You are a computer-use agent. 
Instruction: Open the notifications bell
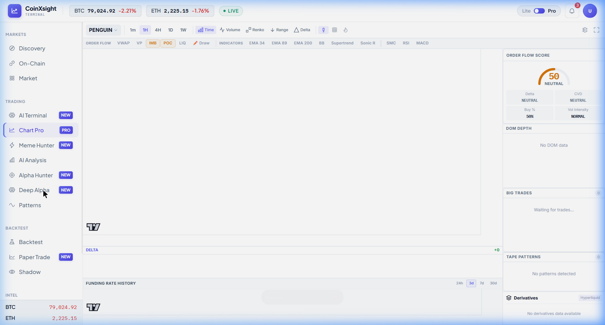(x=572, y=11)
